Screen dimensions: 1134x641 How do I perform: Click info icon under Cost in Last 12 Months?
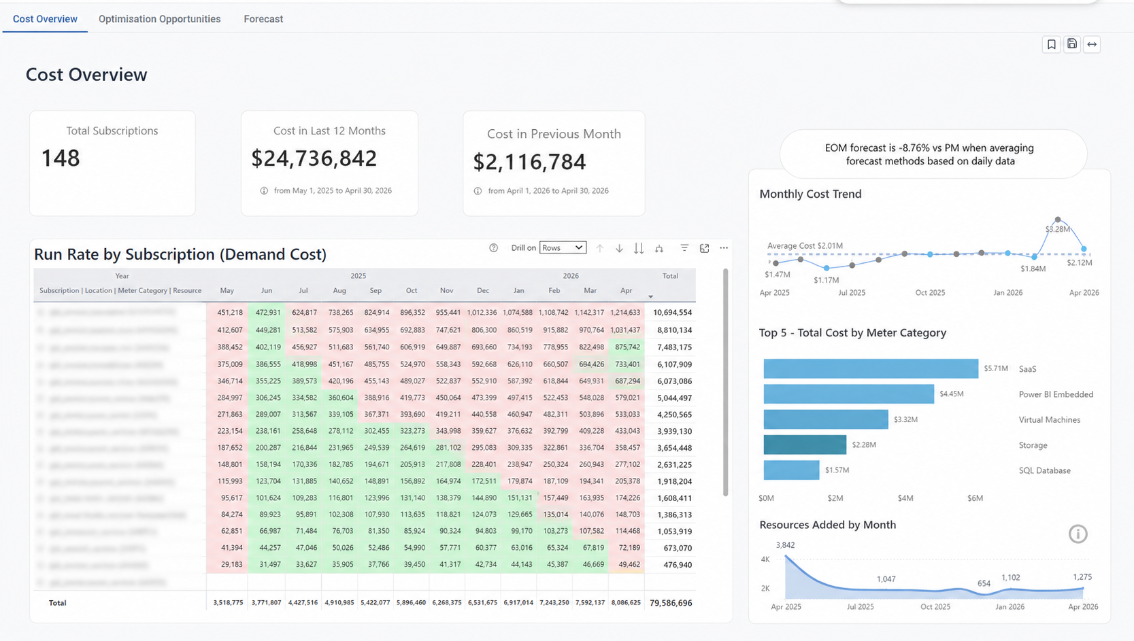[x=264, y=191]
